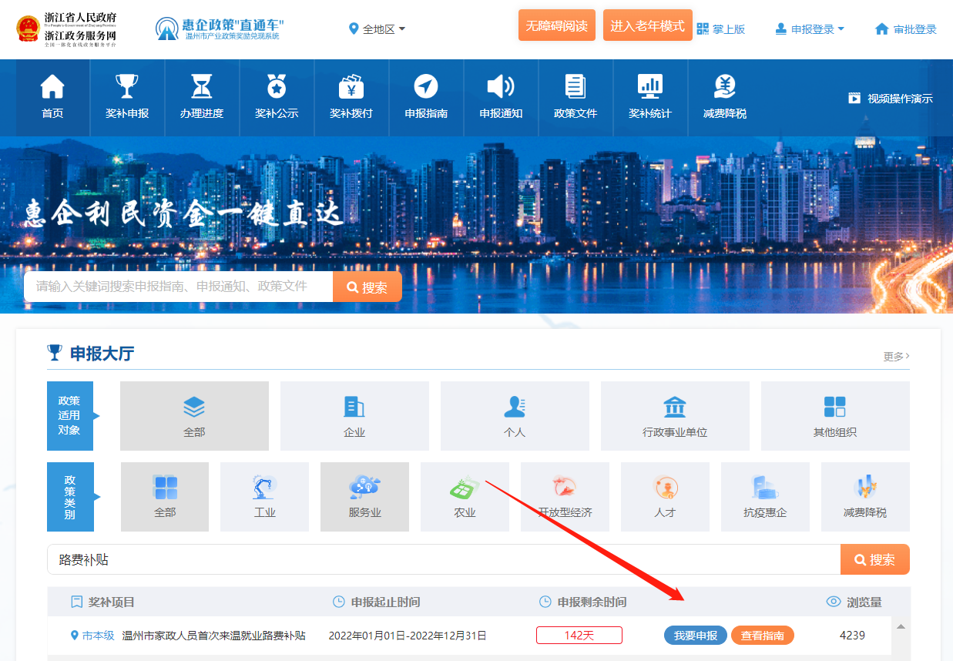Viewport: 953px width, 661px height.
Task: Click the blue 我要申报 button
Action: (x=695, y=636)
